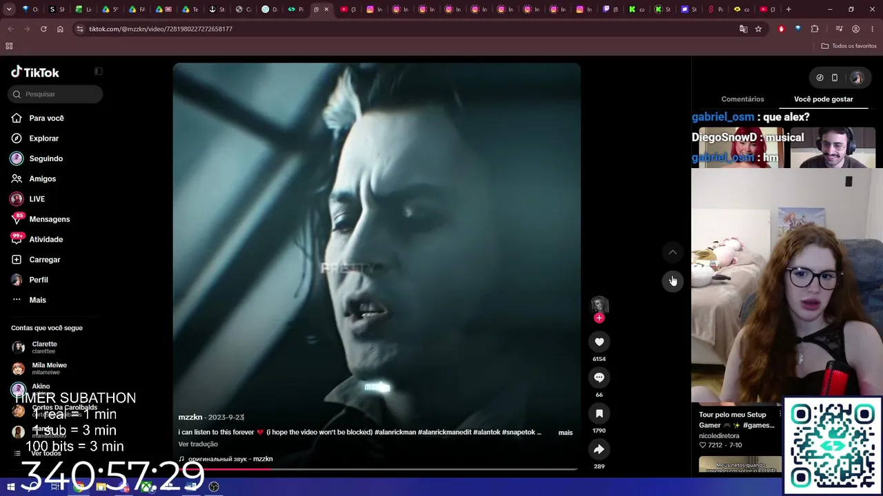Switch to the Comentários tab
This screenshot has width=883, height=496.
(742, 99)
